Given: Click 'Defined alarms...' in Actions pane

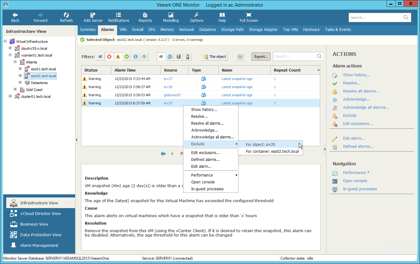Looking at the screenshot, I should point(358,147).
